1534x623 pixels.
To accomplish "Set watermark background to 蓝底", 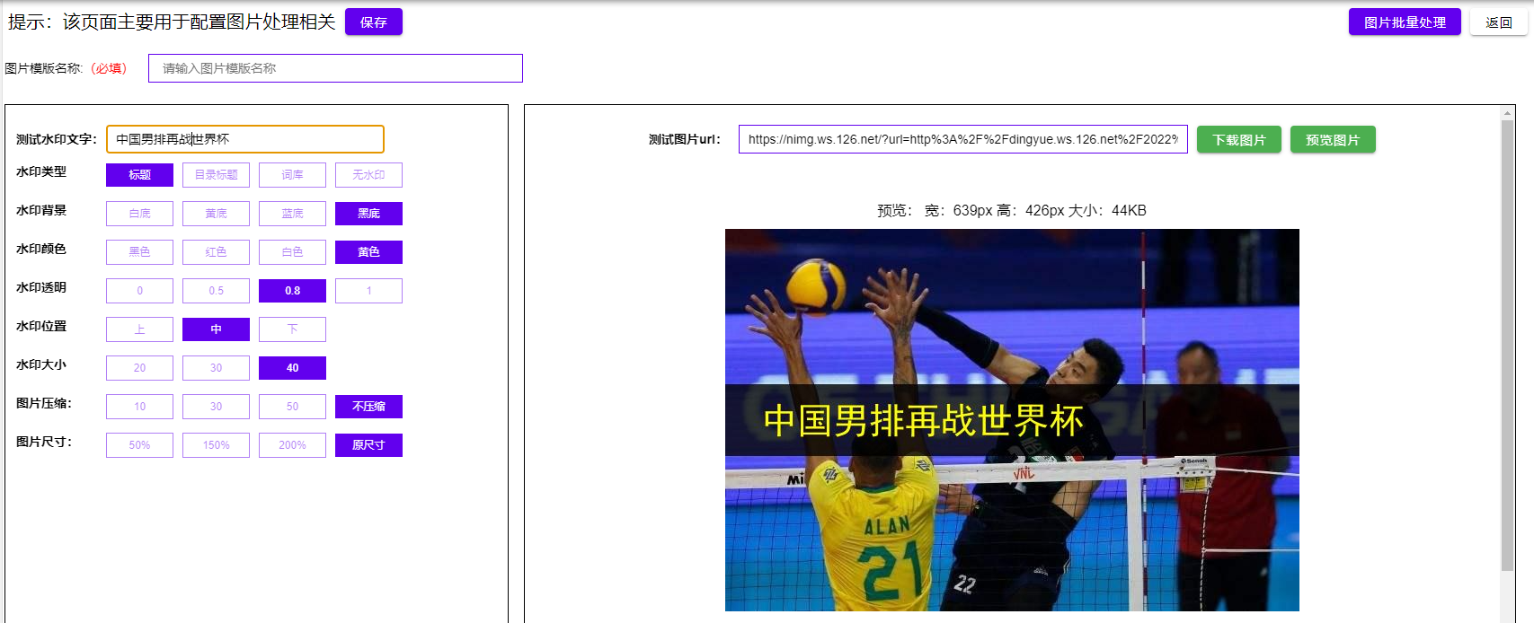I will tap(292, 213).
